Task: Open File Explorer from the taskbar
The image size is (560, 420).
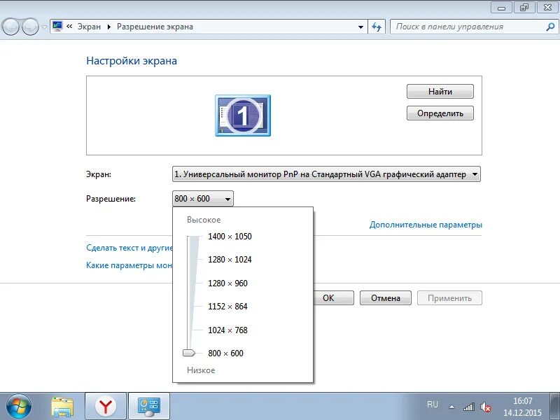Action: (62, 407)
